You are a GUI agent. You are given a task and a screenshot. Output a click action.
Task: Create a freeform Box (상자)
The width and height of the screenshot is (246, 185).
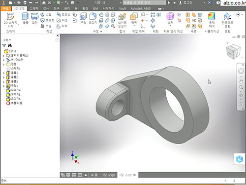[x=170, y=19]
